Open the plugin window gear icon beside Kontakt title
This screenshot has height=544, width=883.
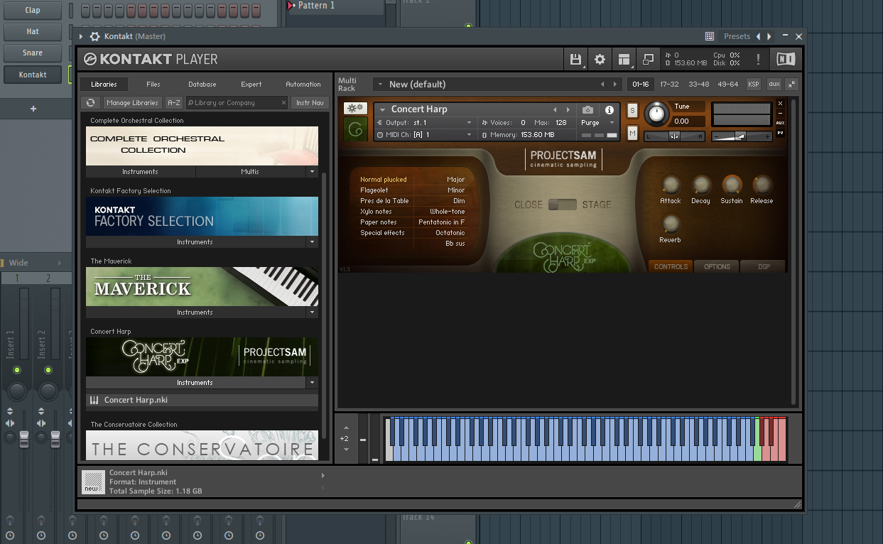coord(94,36)
